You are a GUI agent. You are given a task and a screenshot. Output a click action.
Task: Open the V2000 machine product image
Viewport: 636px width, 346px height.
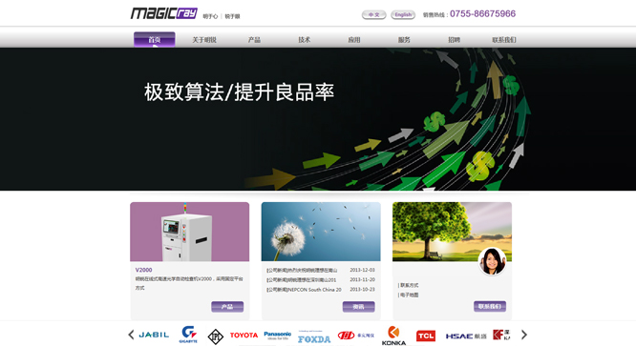[189, 232]
